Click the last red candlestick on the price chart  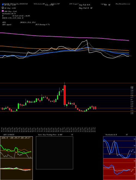(x=95, y=108)
